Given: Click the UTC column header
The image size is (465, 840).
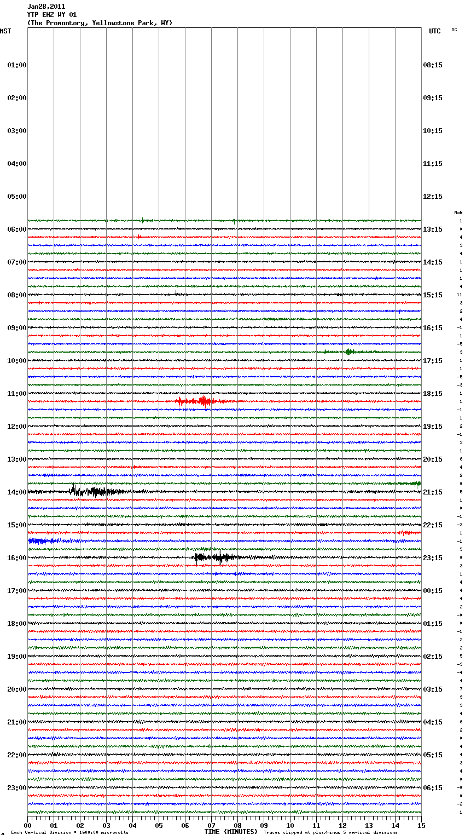Looking at the screenshot, I should [x=434, y=31].
